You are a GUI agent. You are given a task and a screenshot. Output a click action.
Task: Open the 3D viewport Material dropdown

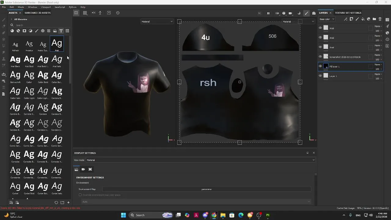coord(157,21)
